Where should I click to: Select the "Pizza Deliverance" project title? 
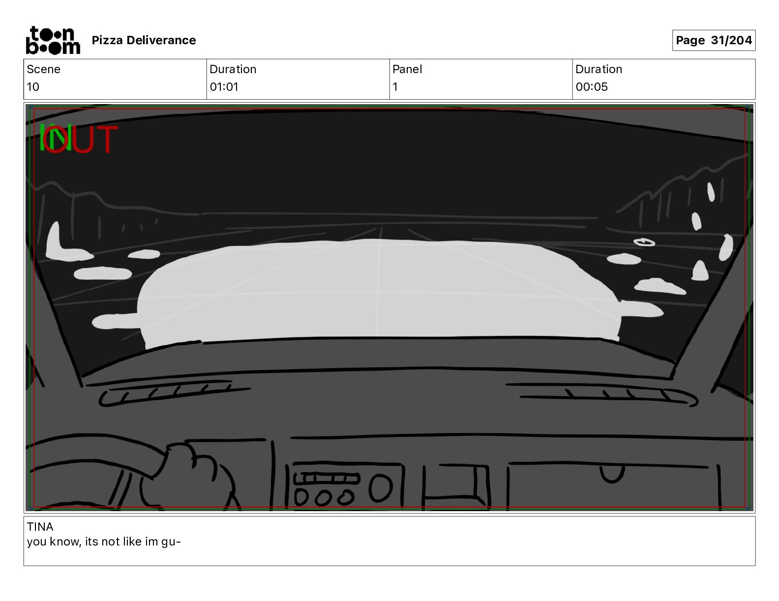(x=144, y=40)
